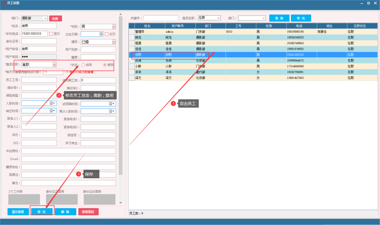Open the 试用期时间 date picker icon

(x=112, y=104)
